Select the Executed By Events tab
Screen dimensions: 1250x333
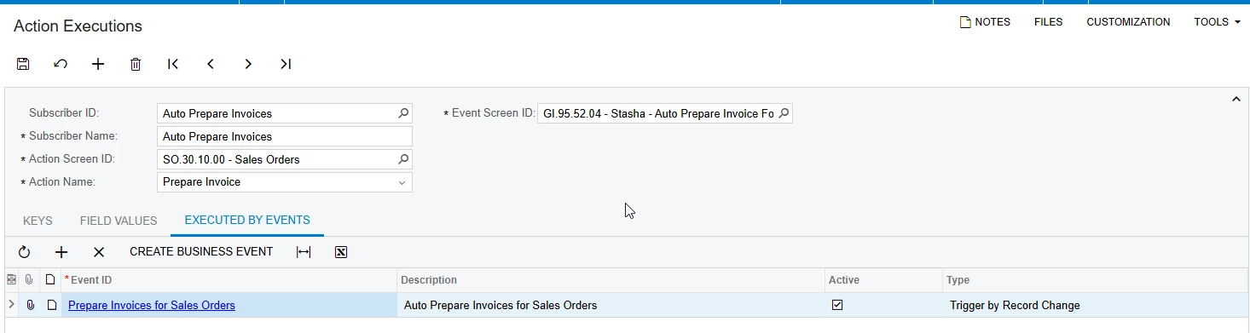tap(247, 221)
